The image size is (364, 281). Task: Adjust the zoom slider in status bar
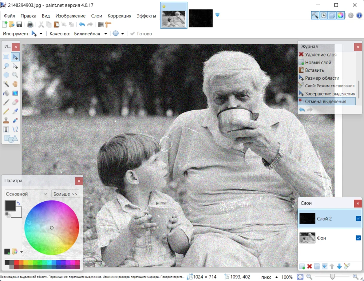(x=332, y=277)
